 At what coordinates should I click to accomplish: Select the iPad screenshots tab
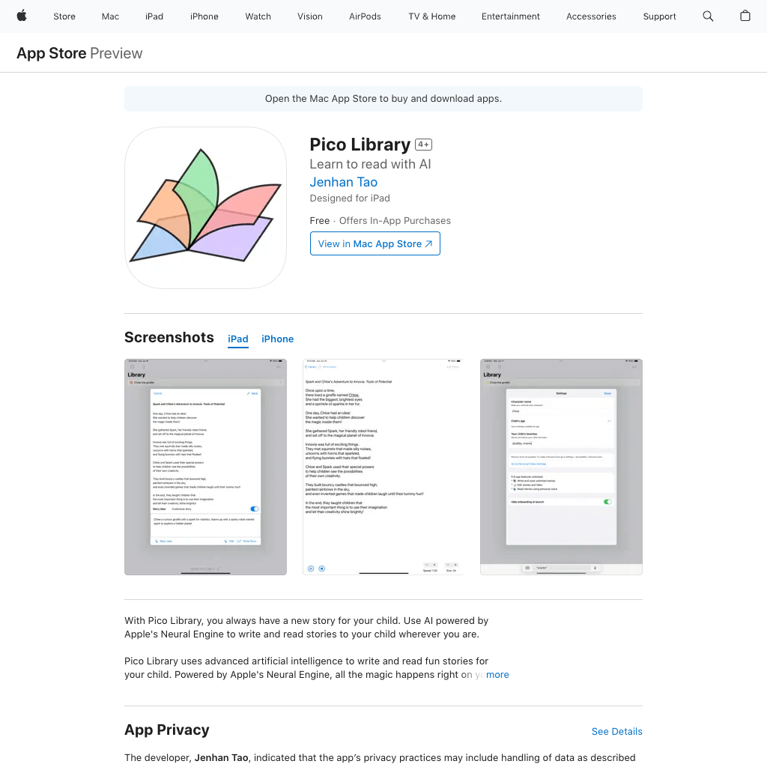(x=237, y=339)
